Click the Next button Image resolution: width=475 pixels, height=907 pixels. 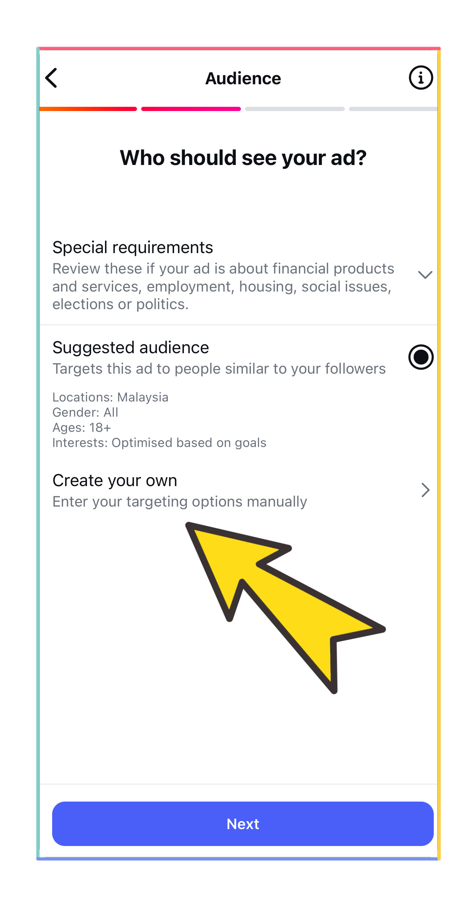click(x=243, y=823)
